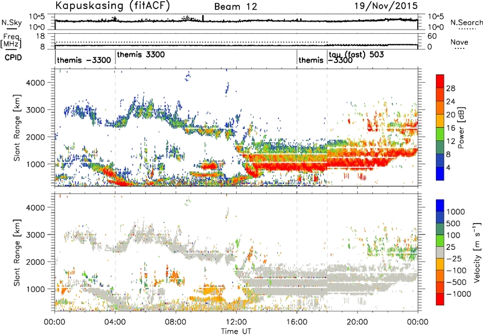Click the "28" tick on the Power colorbar
Screen dimensions: 483x335
tap(450, 88)
